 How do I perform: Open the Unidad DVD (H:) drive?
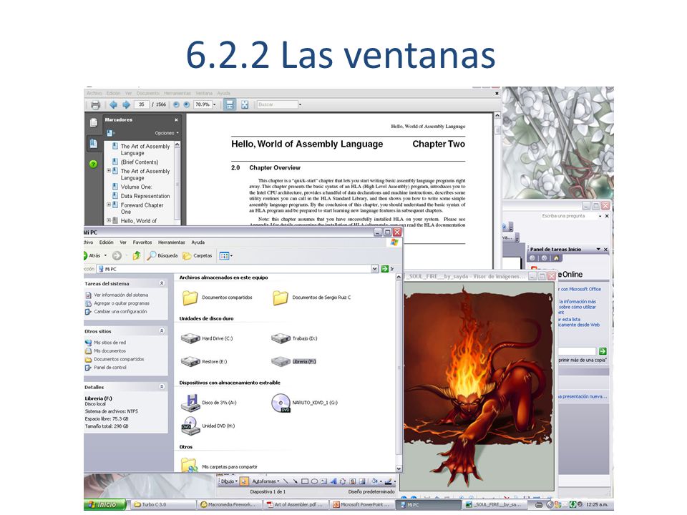(208, 426)
